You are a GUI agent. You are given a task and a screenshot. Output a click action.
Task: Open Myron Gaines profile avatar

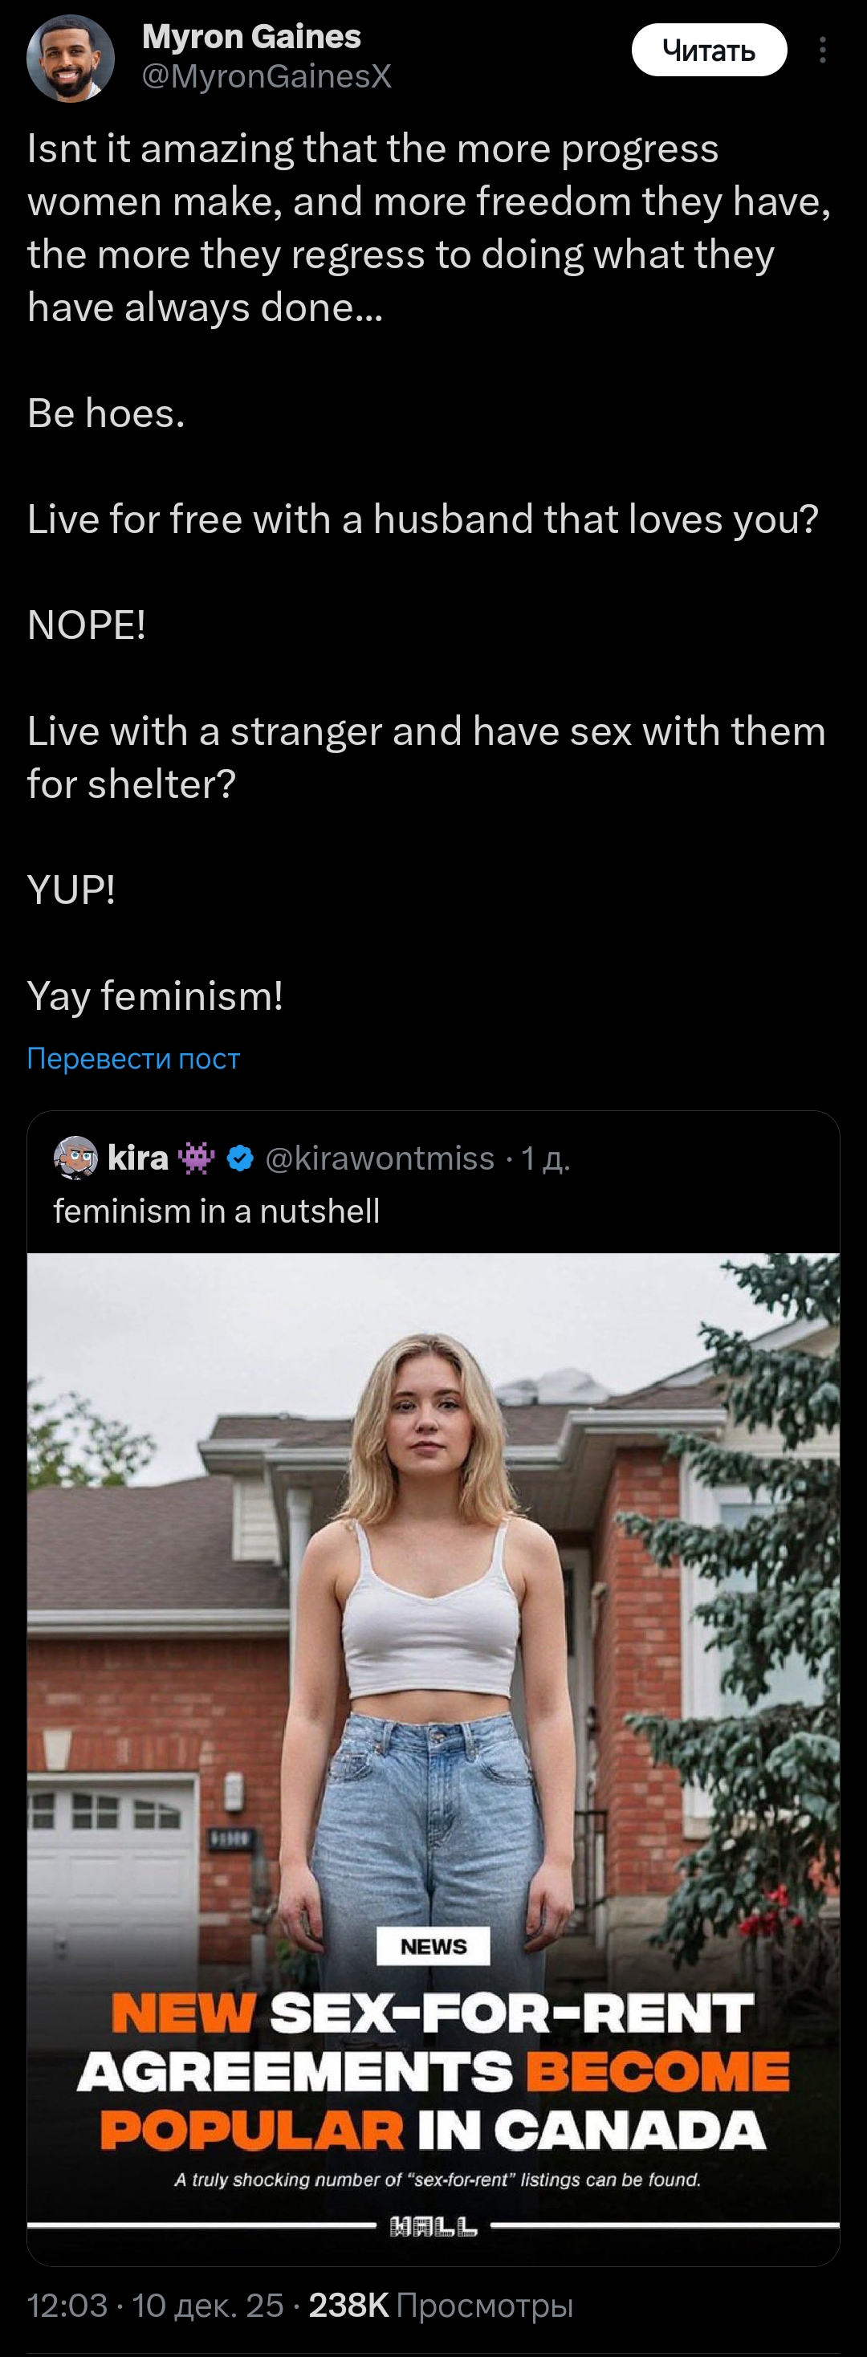point(71,58)
